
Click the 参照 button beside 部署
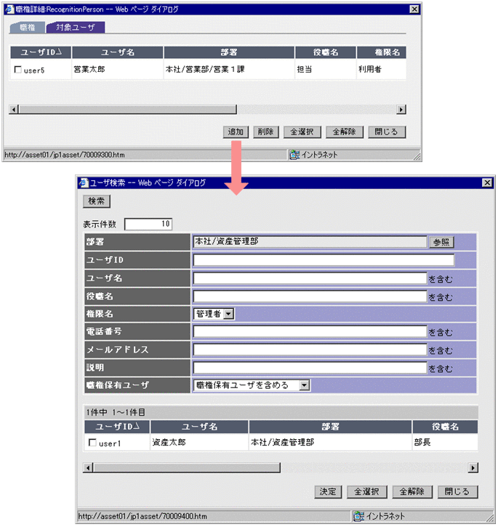pyautogui.click(x=441, y=242)
